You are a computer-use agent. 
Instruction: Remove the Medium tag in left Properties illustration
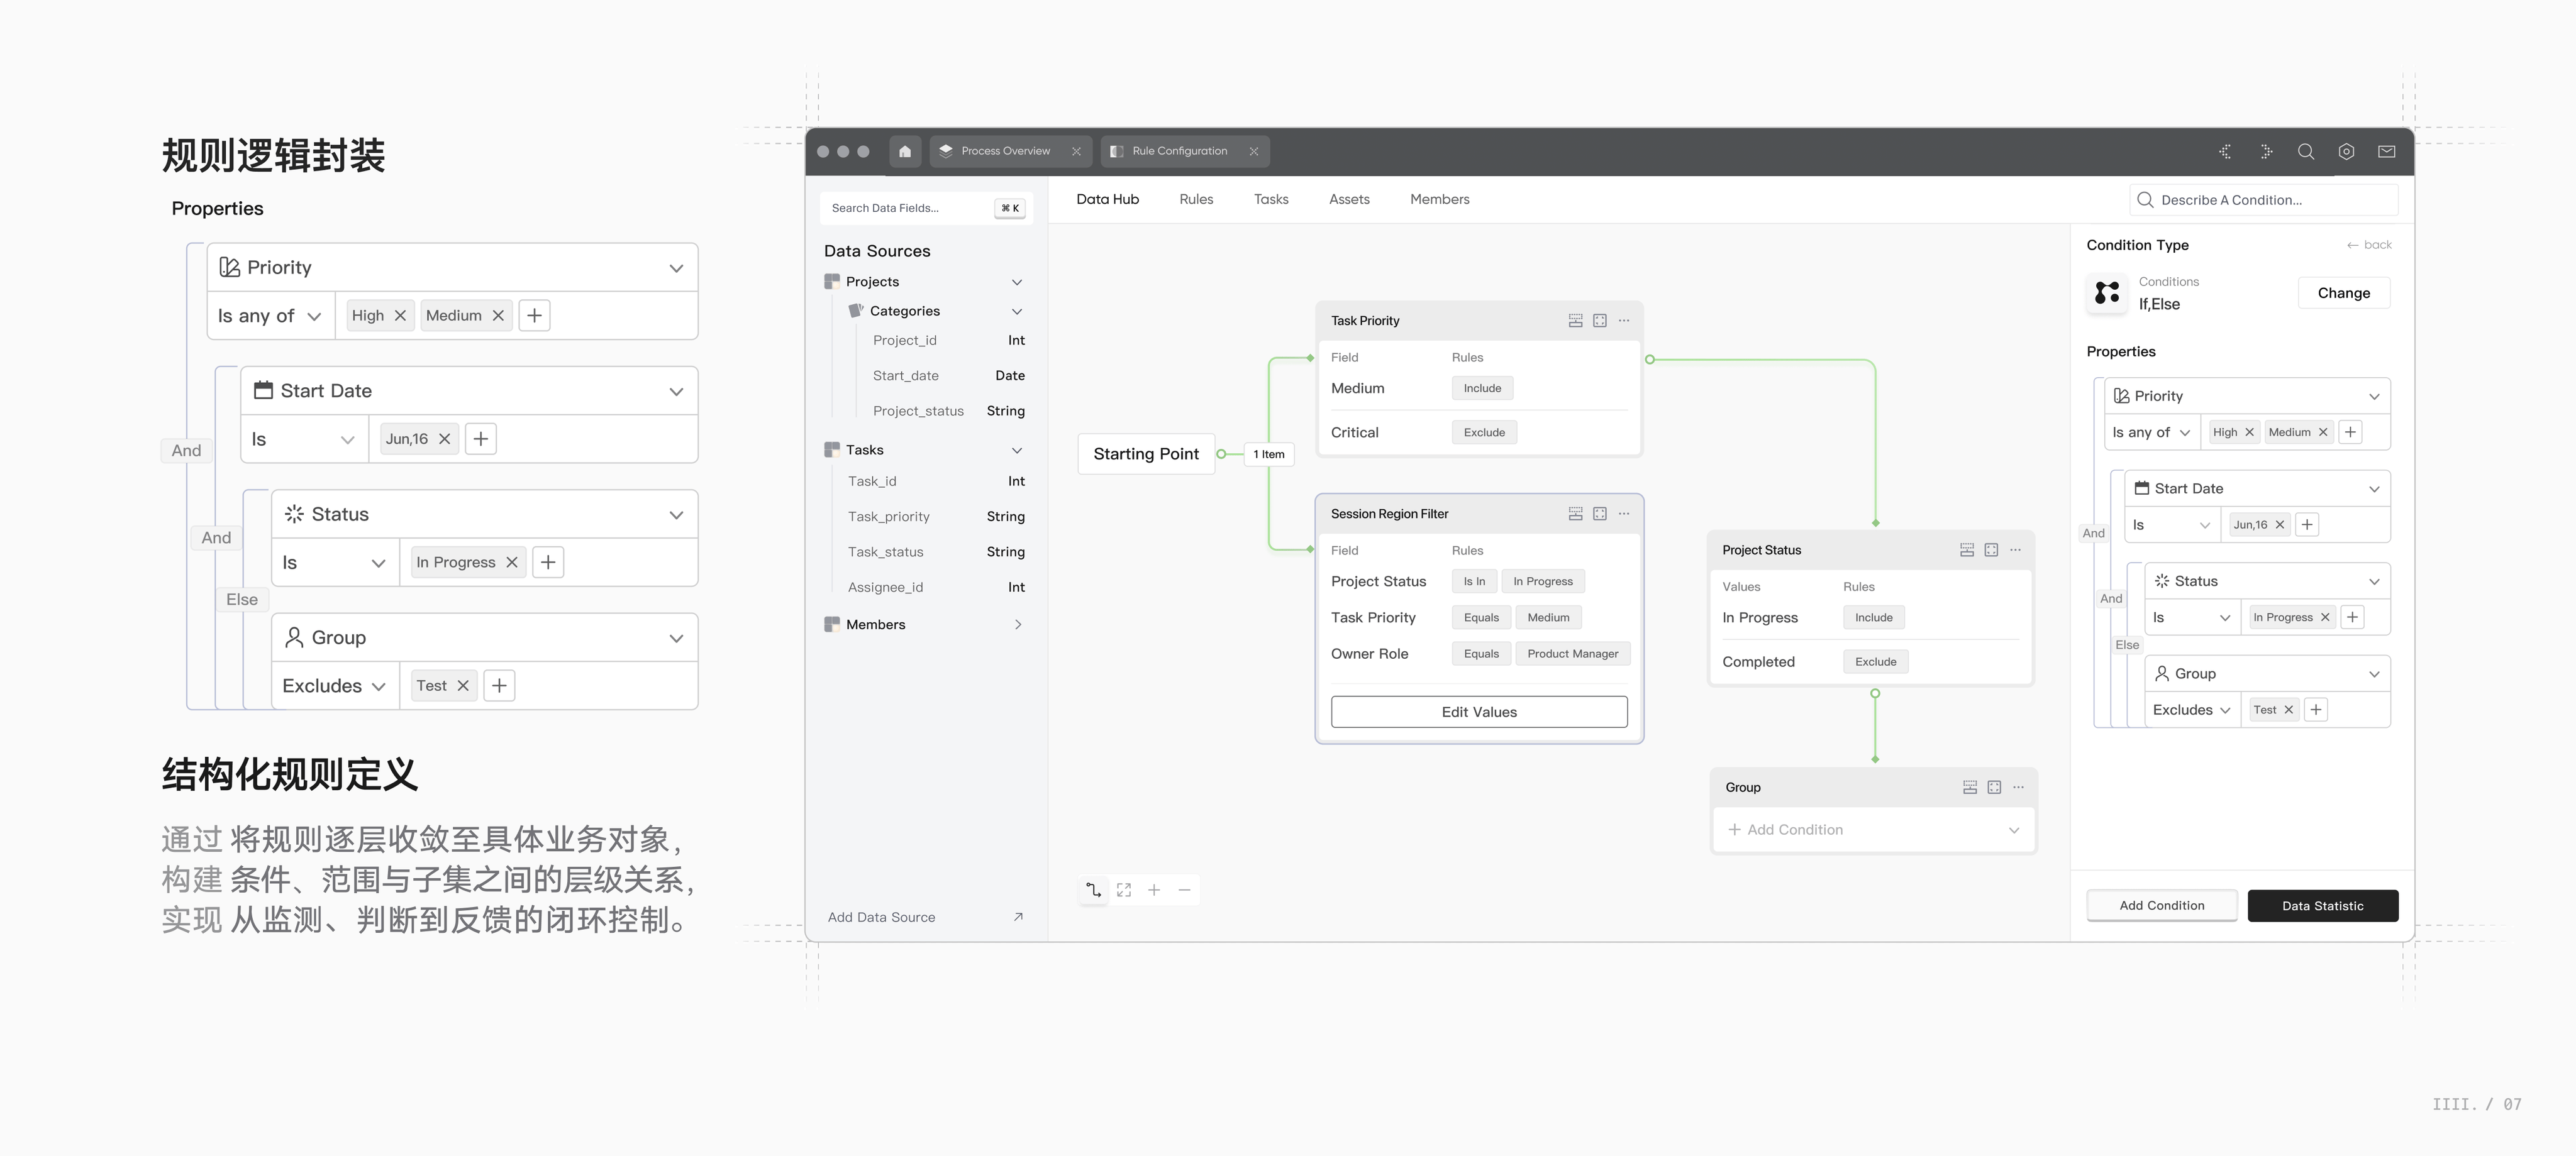point(497,316)
